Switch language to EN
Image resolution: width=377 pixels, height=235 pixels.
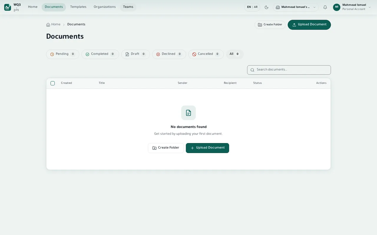(x=249, y=7)
